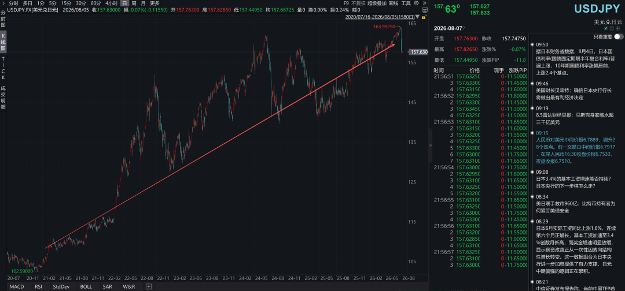Open the 更多 periods dropdown
625x291 pixels.
[155, 3]
